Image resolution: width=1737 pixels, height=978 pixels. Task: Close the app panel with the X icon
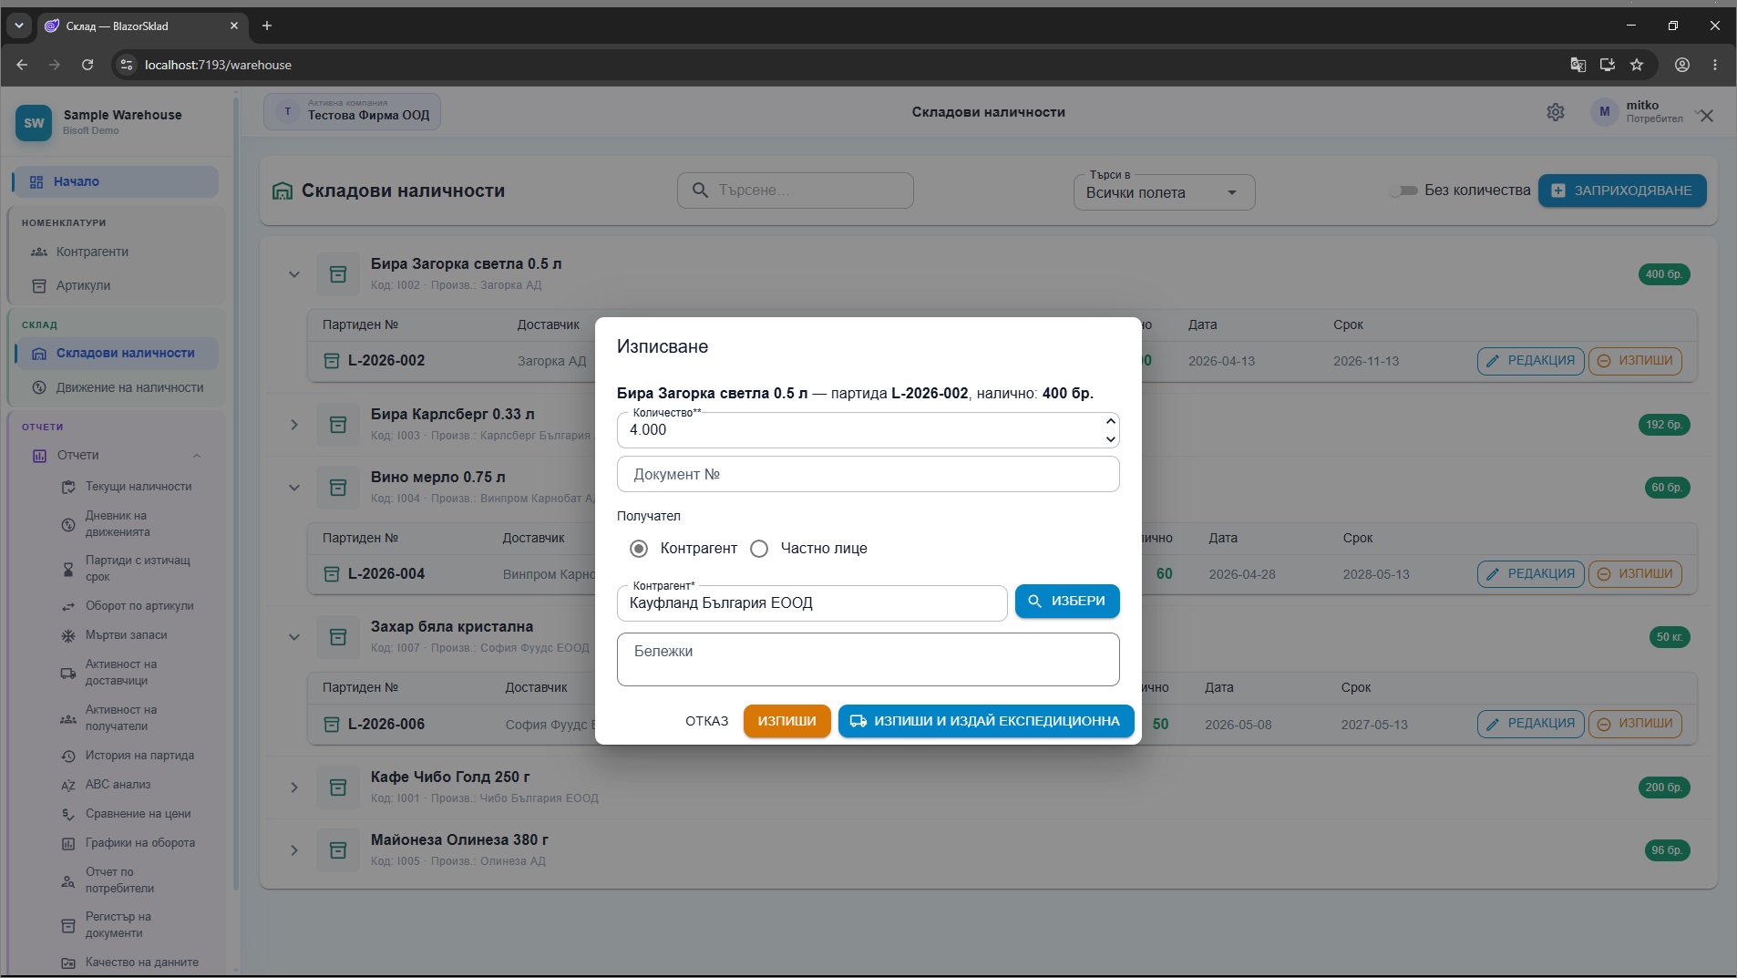(x=1707, y=116)
